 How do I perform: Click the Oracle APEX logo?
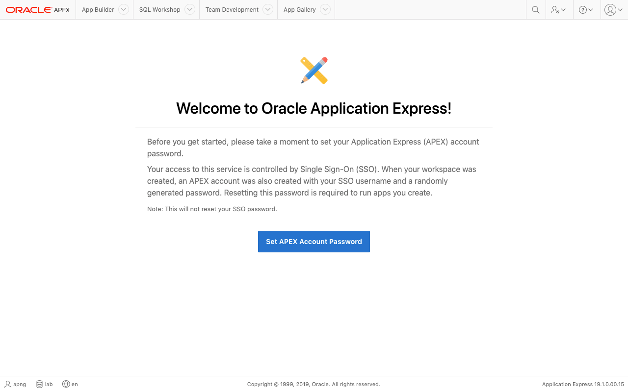pos(38,10)
